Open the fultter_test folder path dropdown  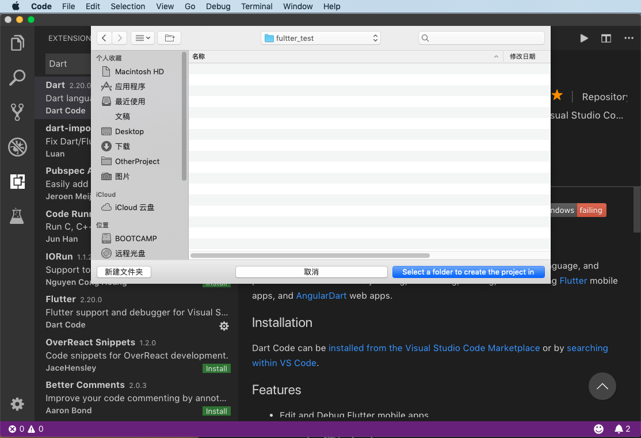click(321, 38)
